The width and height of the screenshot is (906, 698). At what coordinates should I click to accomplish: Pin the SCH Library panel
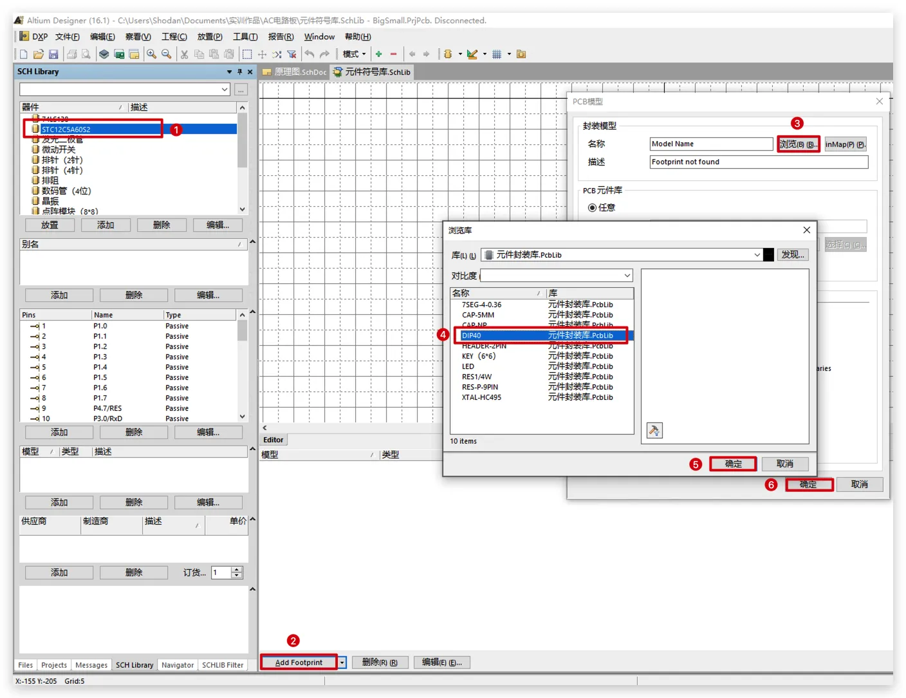(x=239, y=71)
